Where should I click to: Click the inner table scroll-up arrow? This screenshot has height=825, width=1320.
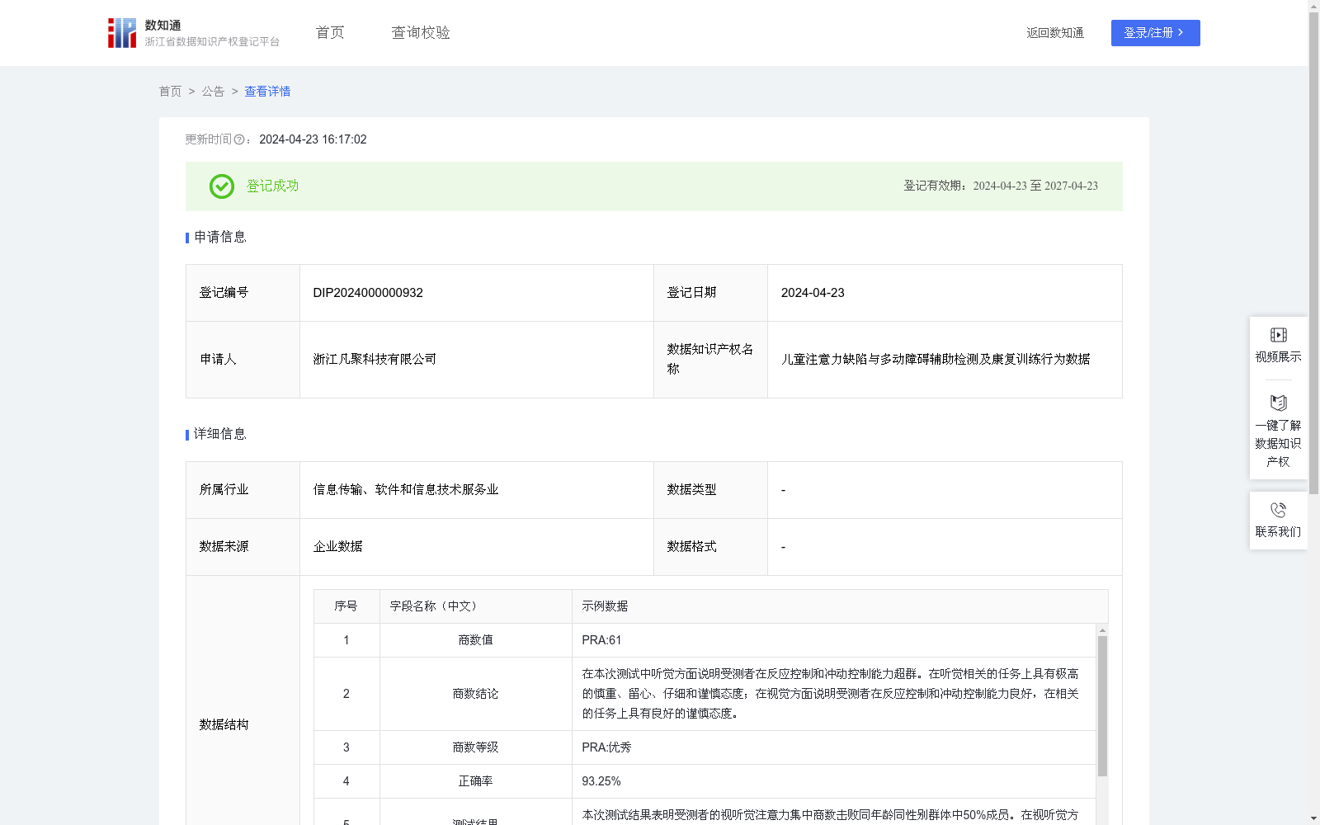(1102, 629)
